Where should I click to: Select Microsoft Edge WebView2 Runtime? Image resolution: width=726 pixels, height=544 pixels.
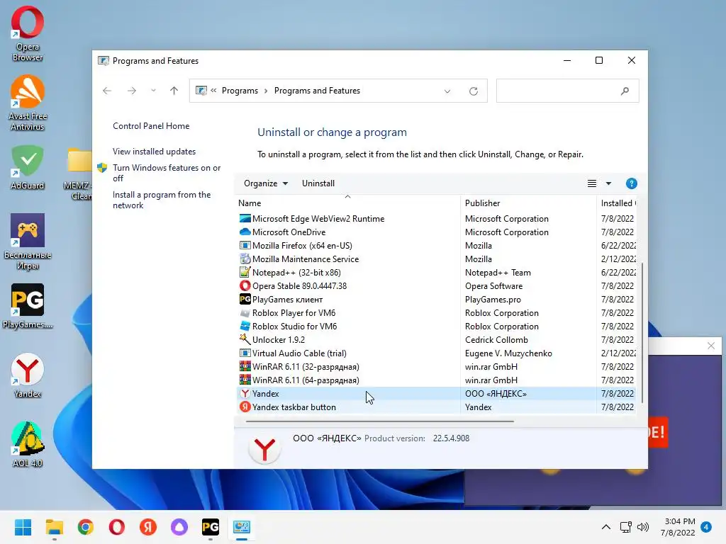coord(435,219)
